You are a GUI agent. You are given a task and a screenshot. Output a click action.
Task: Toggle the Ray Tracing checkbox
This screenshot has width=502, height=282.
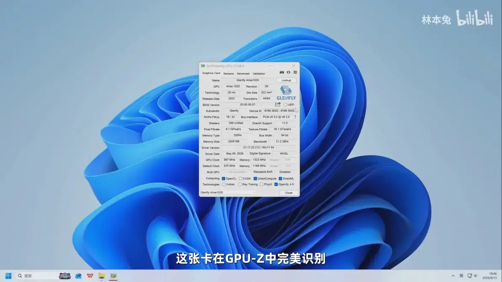click(240, 184)
